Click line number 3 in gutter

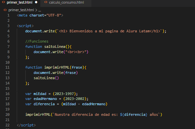(8, 26)
